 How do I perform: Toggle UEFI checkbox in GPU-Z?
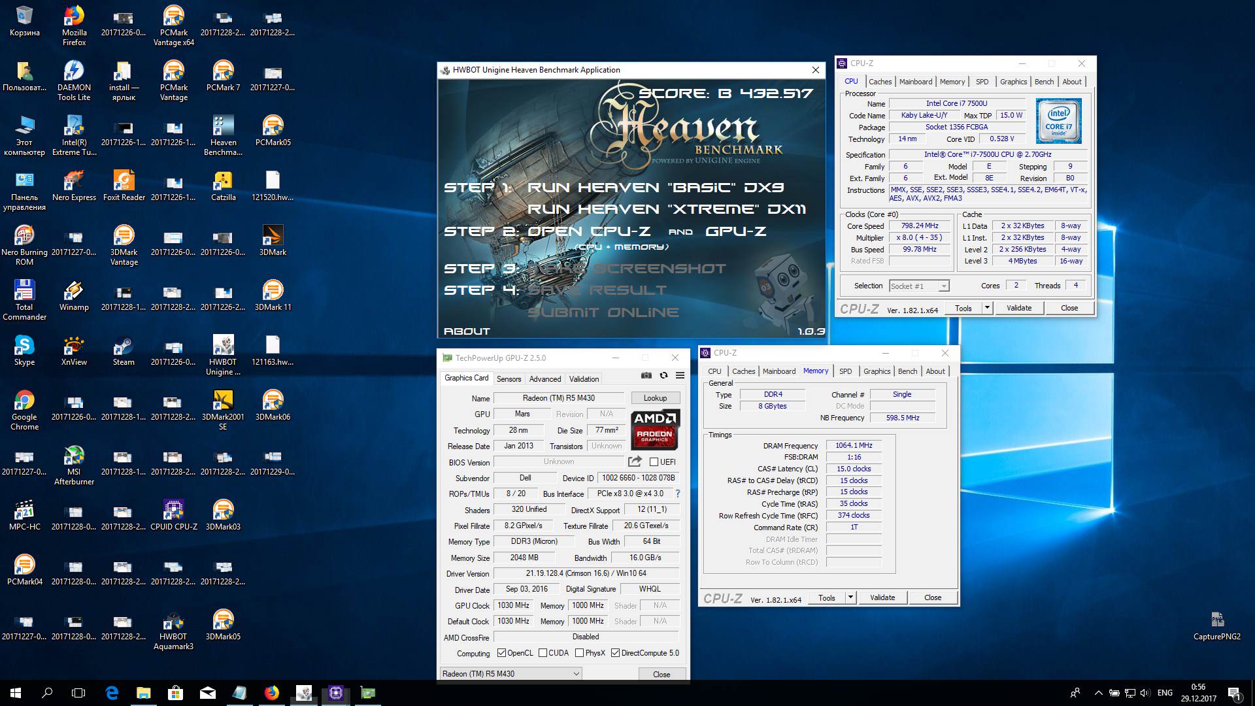click(x=654, y=462)
